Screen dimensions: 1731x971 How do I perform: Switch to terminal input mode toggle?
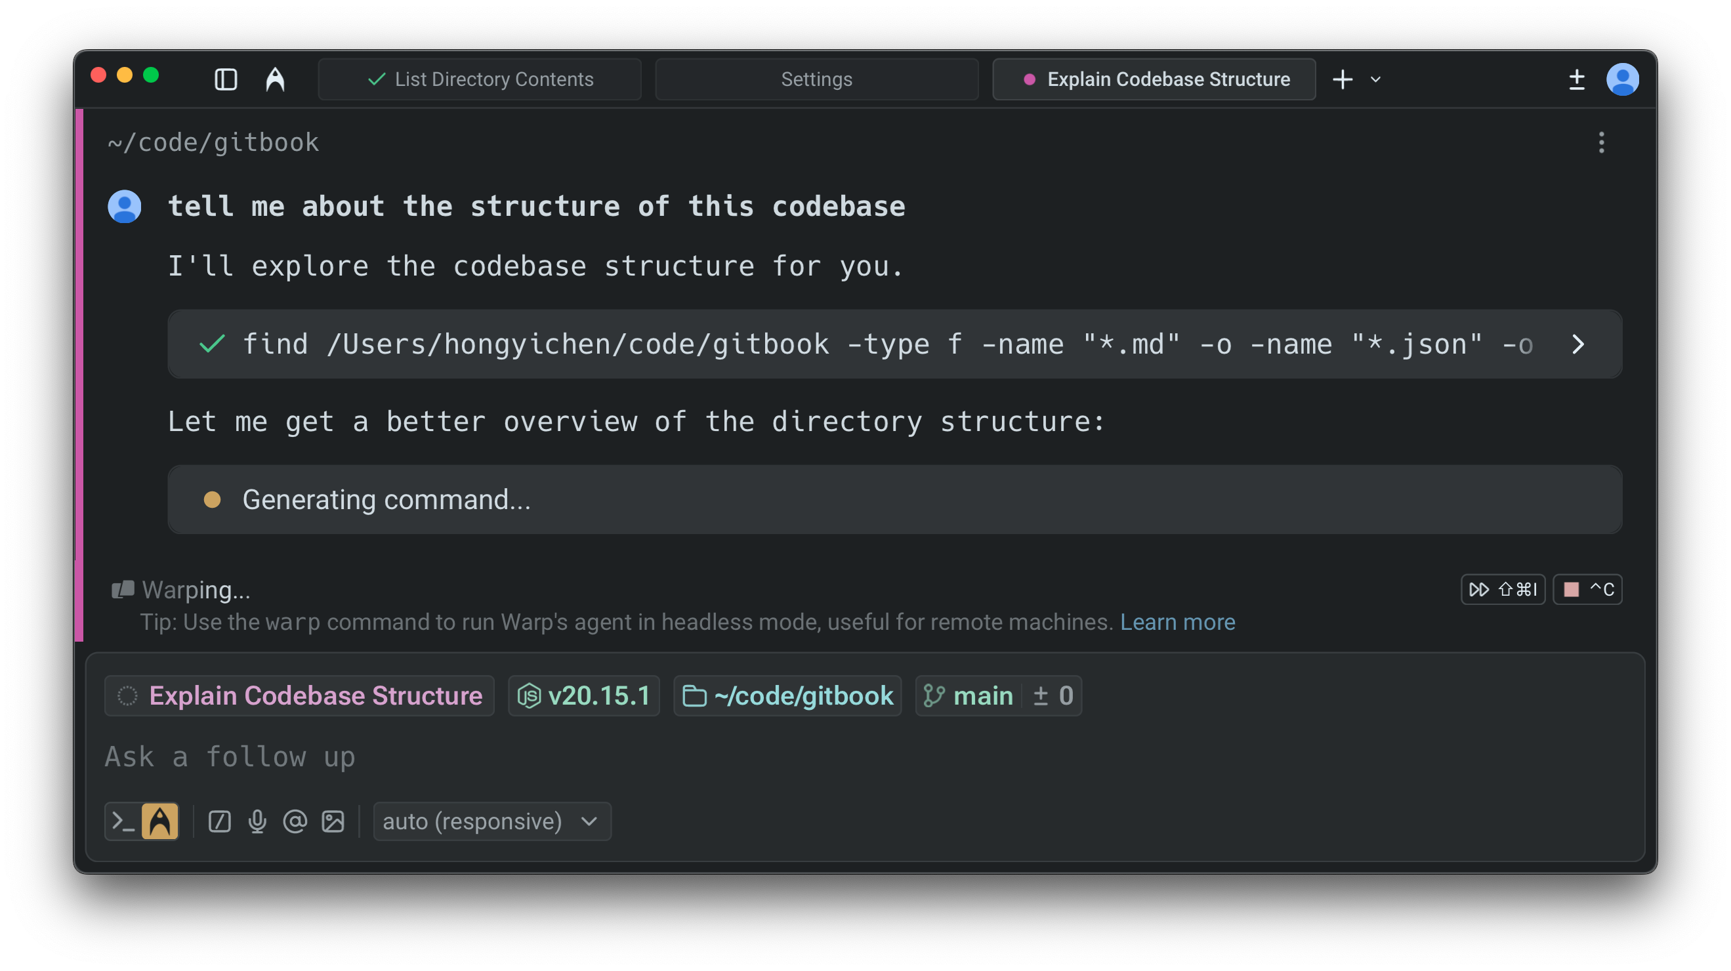123,821
